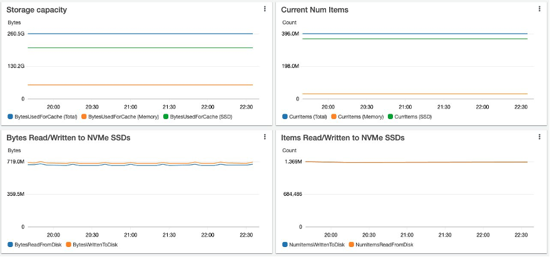The height and width of the screenshot is (257, 550).
Task: Toggle CurrItems (Total) legend swatch
Action: (x=285, y=117)
